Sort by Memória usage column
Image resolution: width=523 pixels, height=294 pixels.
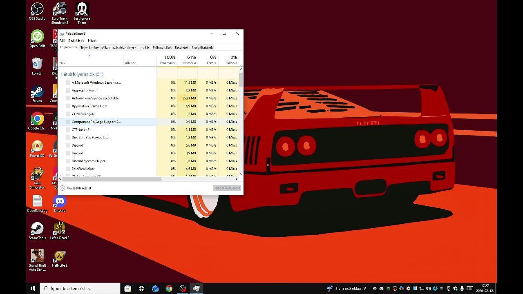(188, 60)
